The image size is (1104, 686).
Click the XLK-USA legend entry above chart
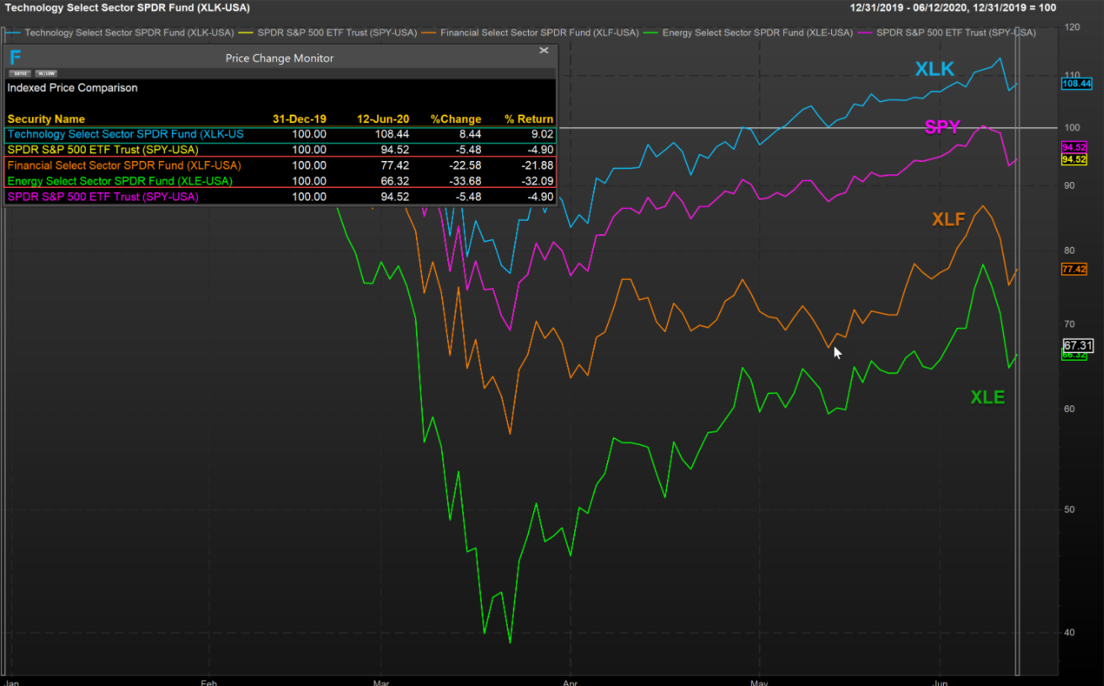coord(122,33)
